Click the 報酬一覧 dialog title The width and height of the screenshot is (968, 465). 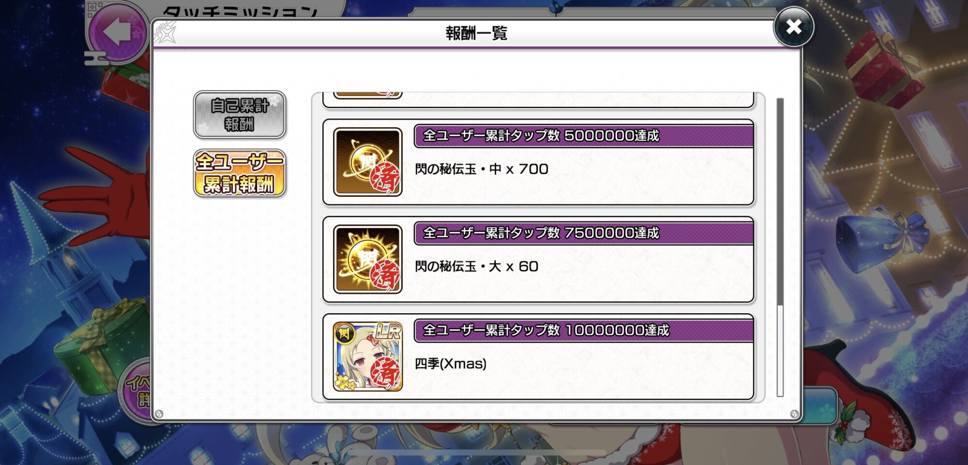[476, 33]
